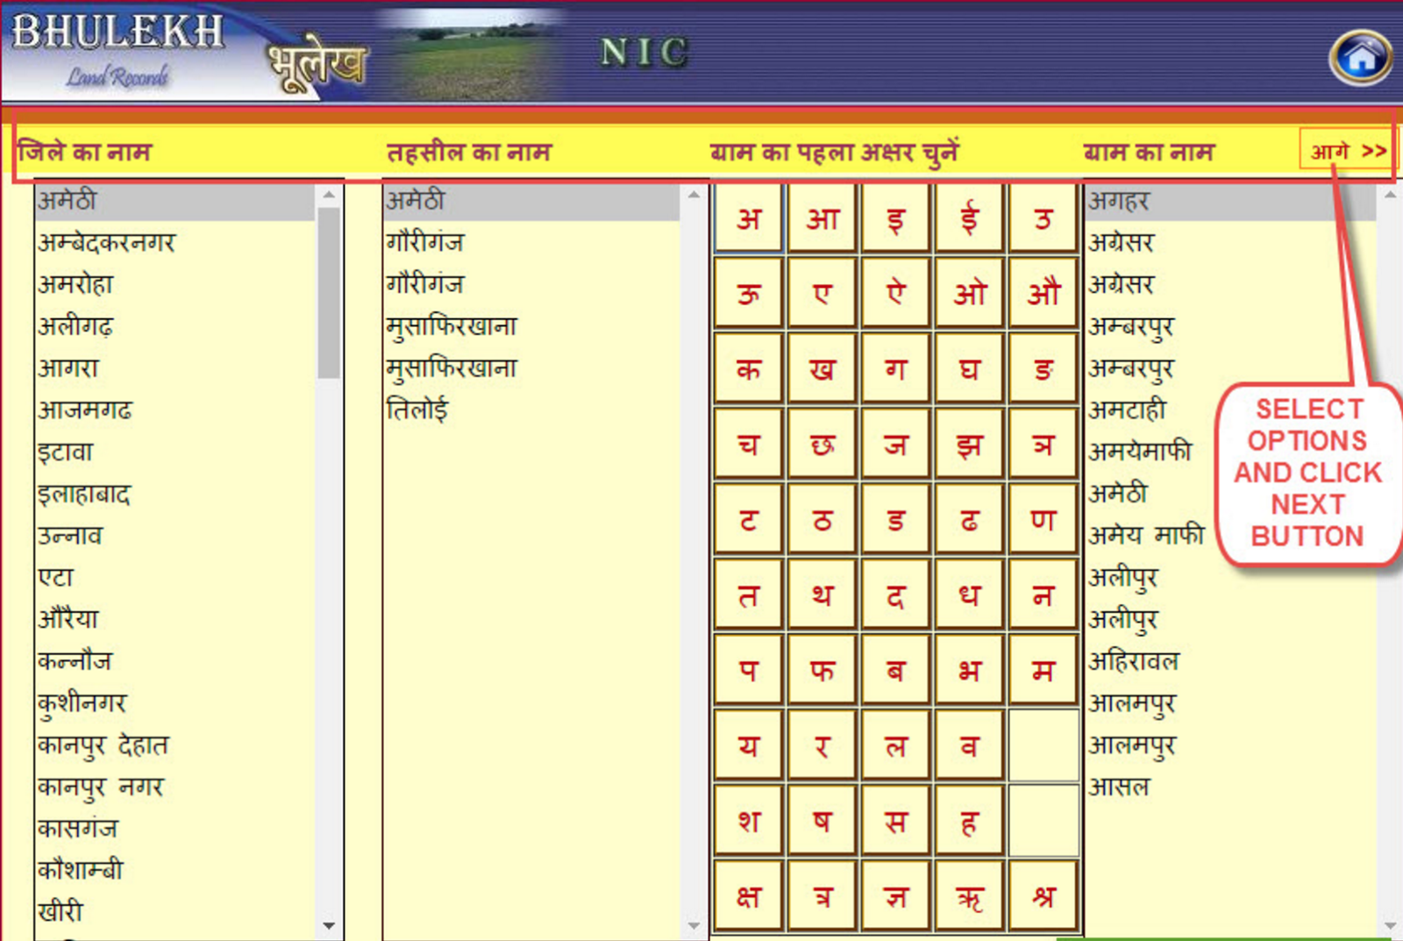
Task: Select उन्नाव in district list
Action: click(175, 536)
